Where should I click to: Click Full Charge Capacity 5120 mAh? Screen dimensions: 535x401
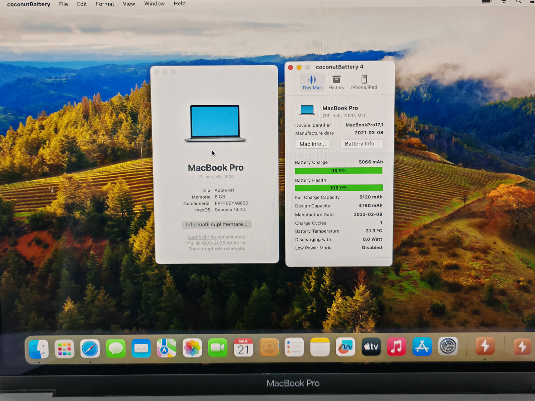click(371, 197)
